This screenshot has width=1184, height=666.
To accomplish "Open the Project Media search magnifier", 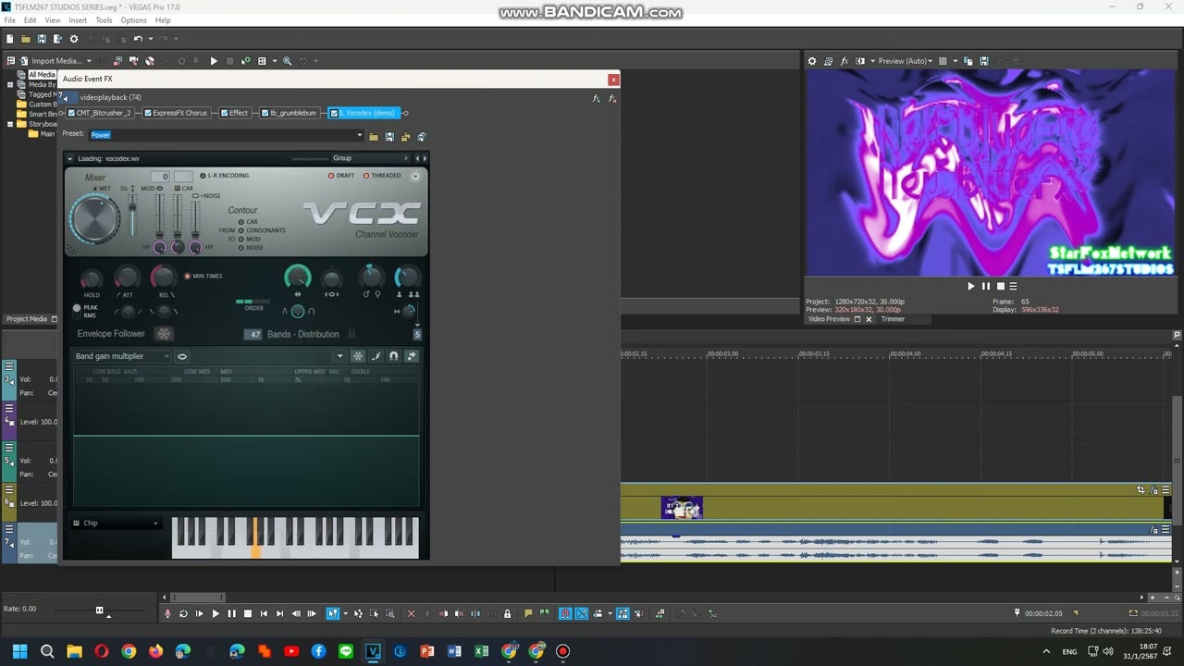I will point(287,61).
